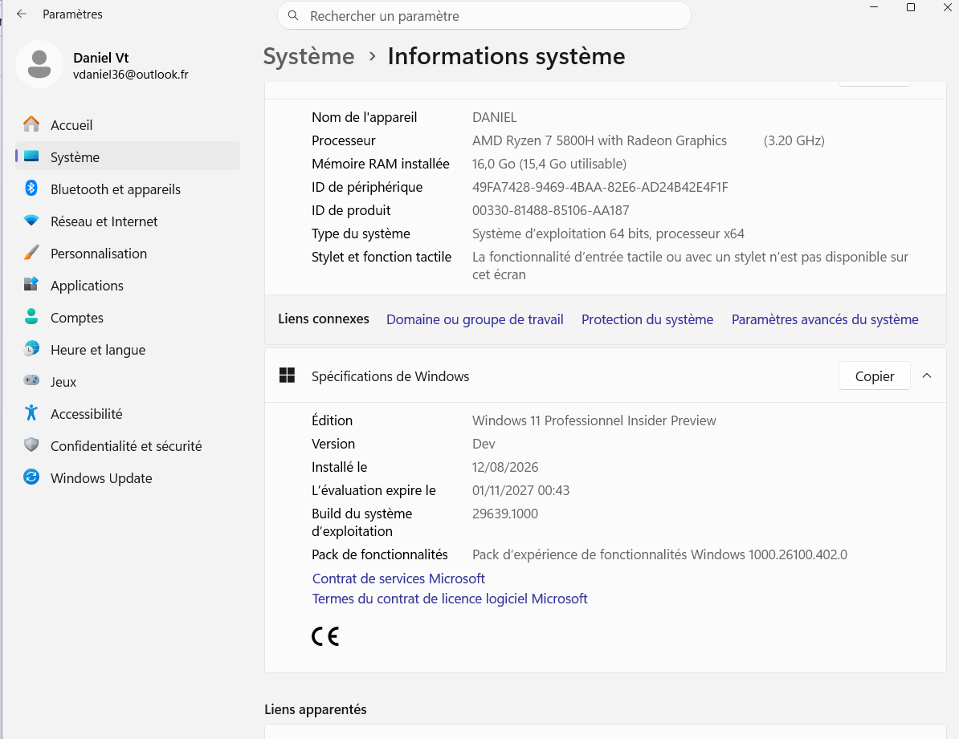The width and height of the screenshot is (959, 739).
Task: Click the Réseau et Internet wifi icon
Action: click(31, 221)
